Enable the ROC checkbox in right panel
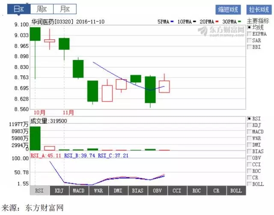Viewport: 274px width, 215px height. click(249, 171)
